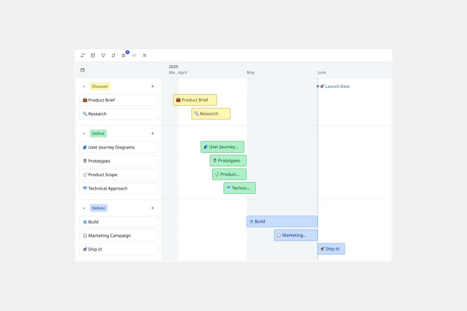Image resolution: width=467 pixels, height=311 pixels.
Task: Click Product Brief timeline bar
Action: pos(195,100)
